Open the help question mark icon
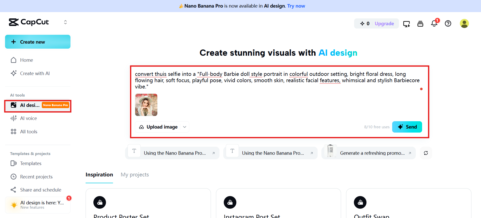Screen dimensions: 481x218 click(x=448, y=23)
